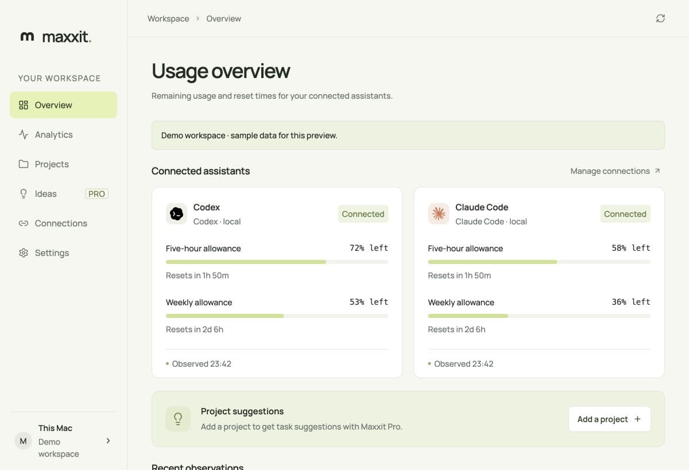The width and height of the screenshot is (689, 470).
Task: Click the Connected badge on Claude Code card
Action: click(x=625, y=214)
